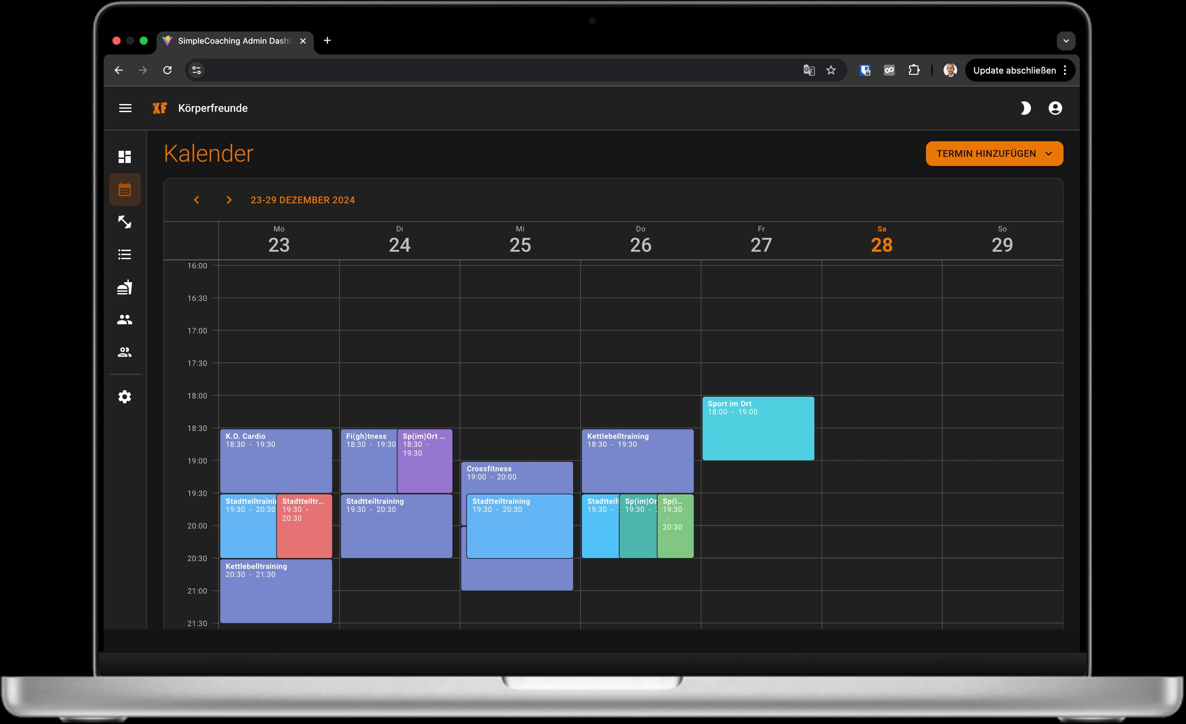Open Sport im Ort event on Friday

(758, 428)
